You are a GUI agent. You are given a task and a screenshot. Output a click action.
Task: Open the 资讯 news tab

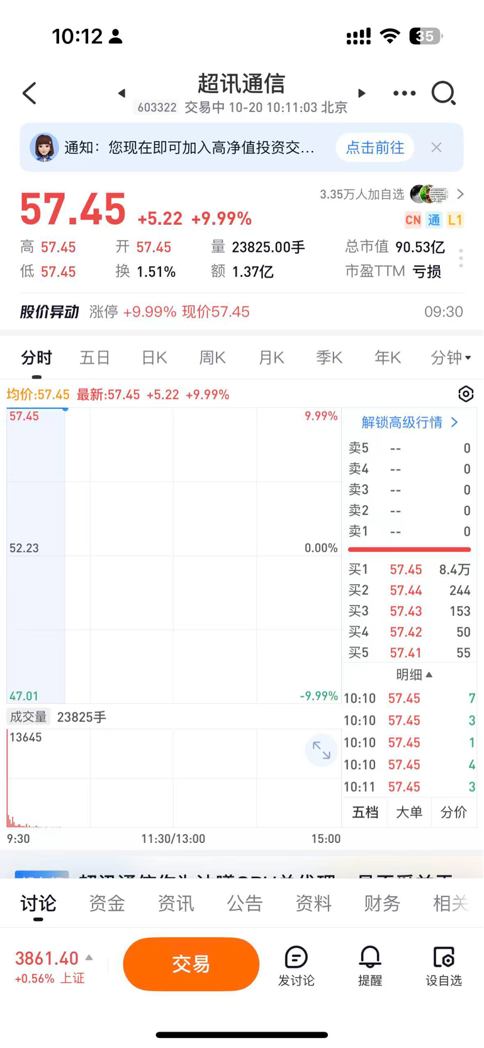pyautogui.click(x=176, y=903)
